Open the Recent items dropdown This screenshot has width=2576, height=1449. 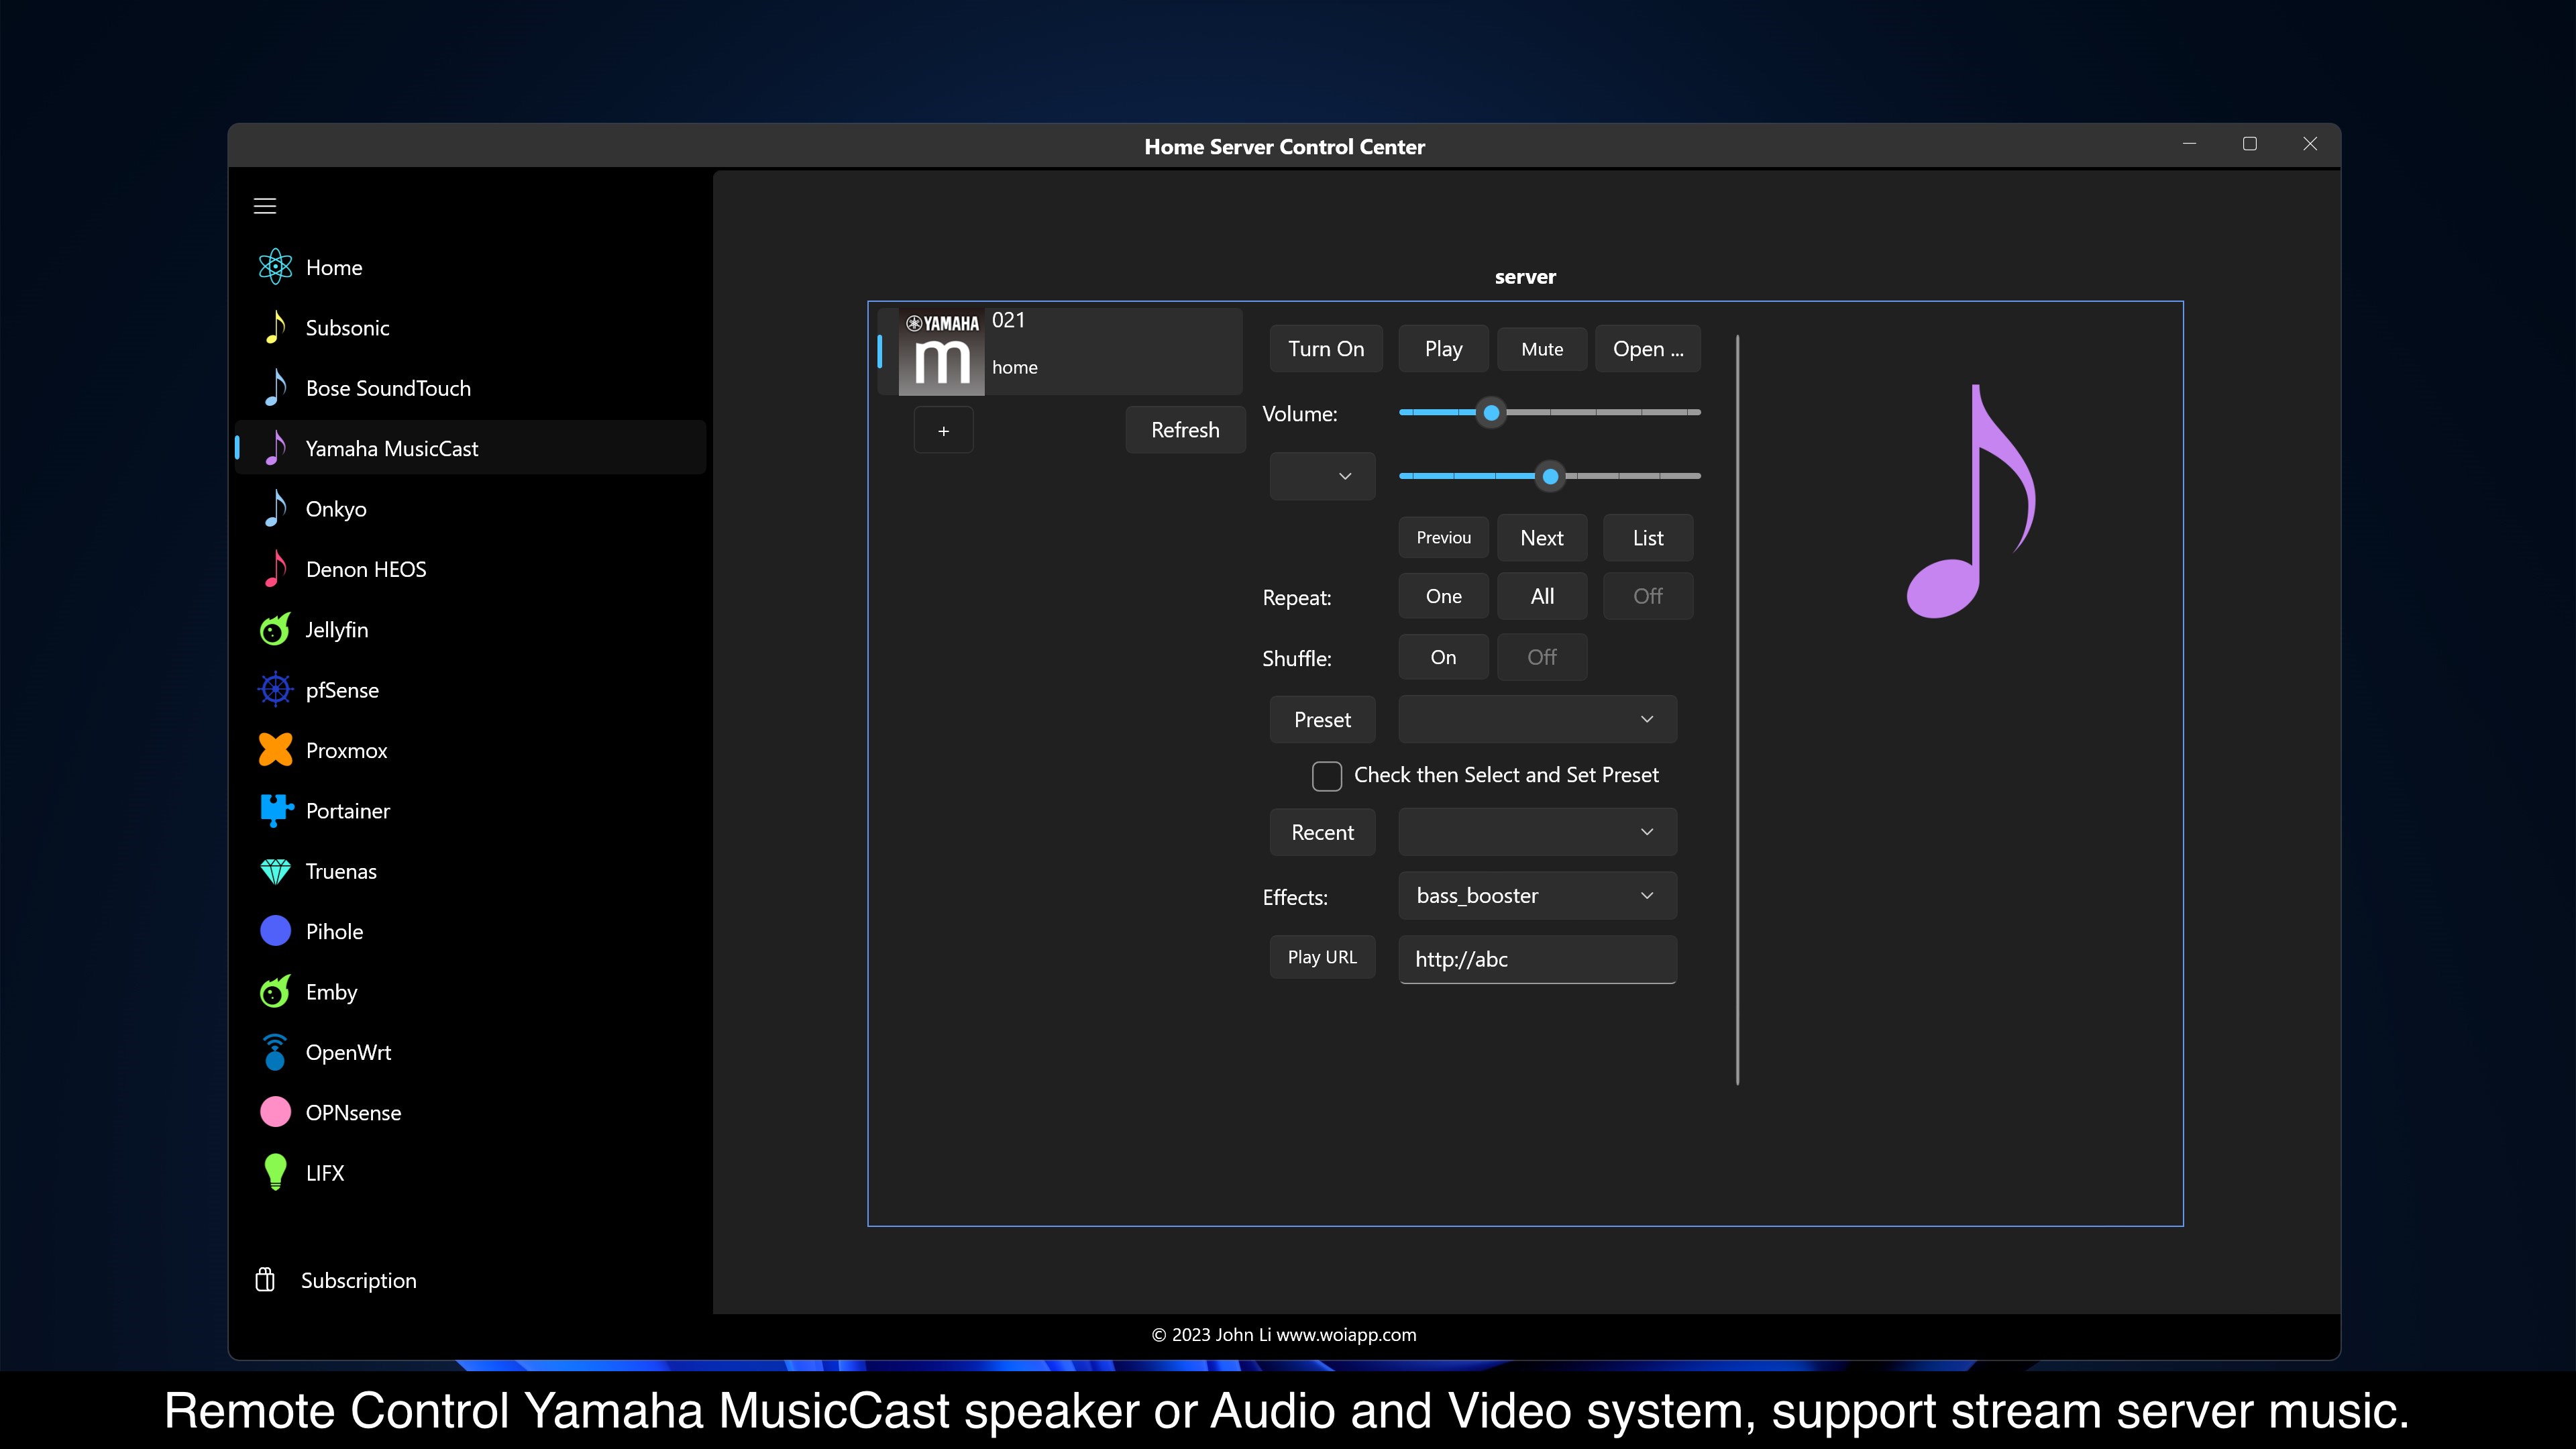click(1537, 832)
